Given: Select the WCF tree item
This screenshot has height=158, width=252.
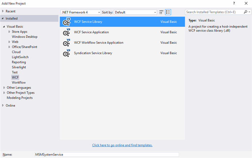Looking at the screenshot, I should click(x=15, y=77).
